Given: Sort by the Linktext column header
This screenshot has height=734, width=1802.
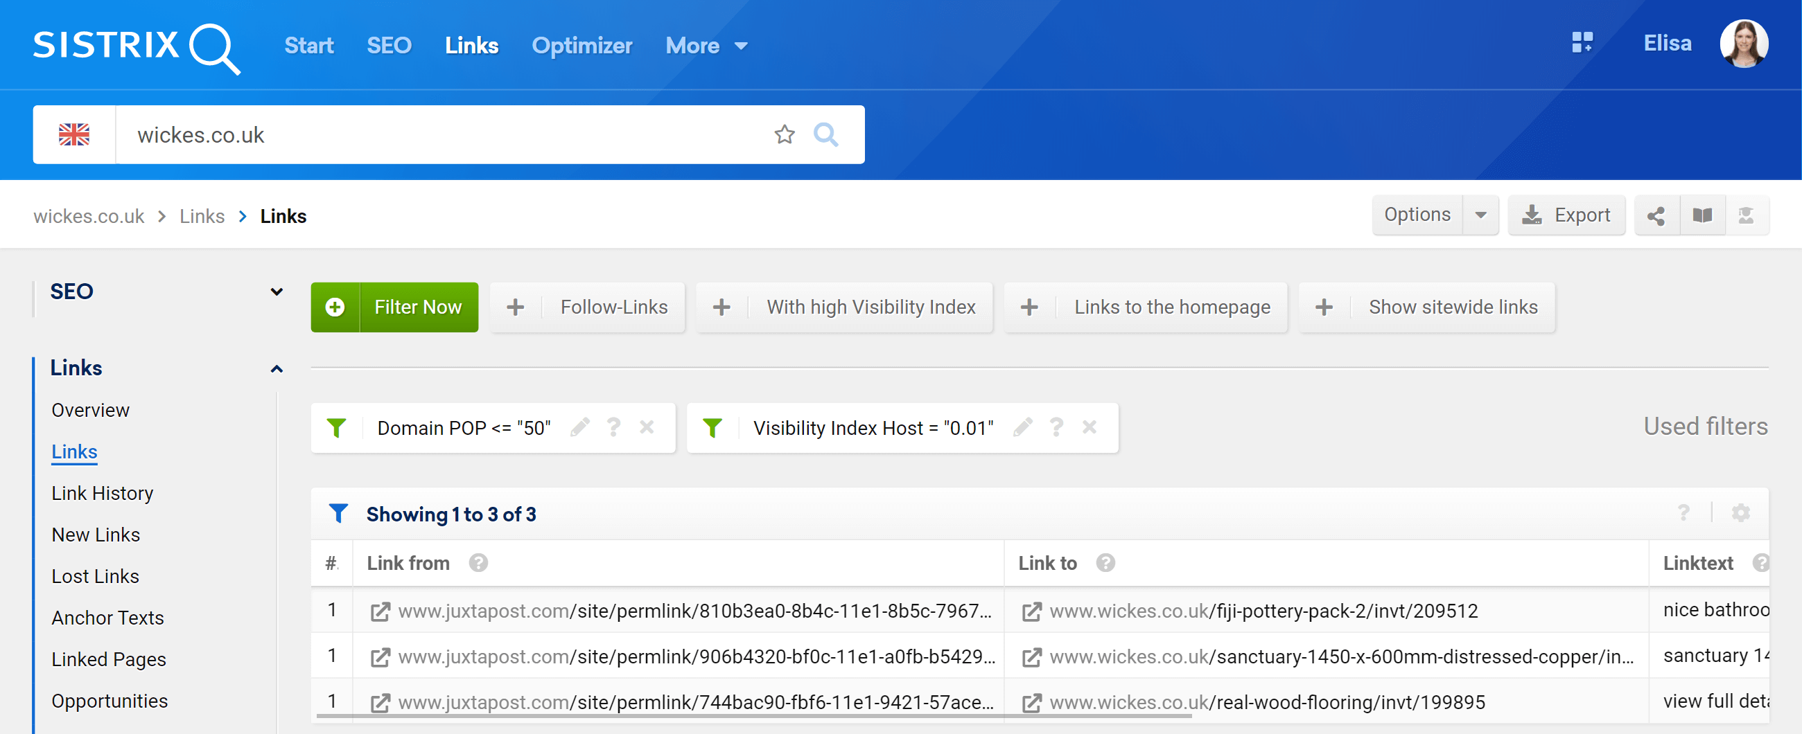Looking at the screenshot, I should 1697,563.
